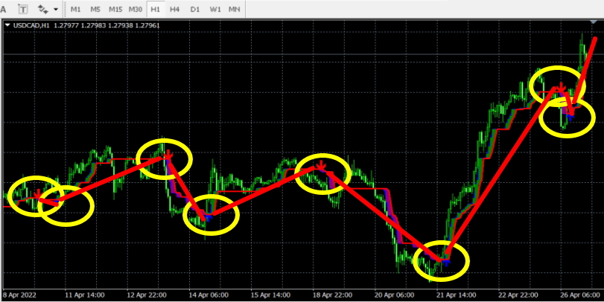Click the 26 Apr 06:00 time label

point(579,295)
